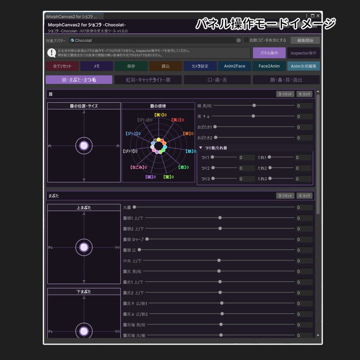Click the ロック button in the 目 section

(304, 94)
